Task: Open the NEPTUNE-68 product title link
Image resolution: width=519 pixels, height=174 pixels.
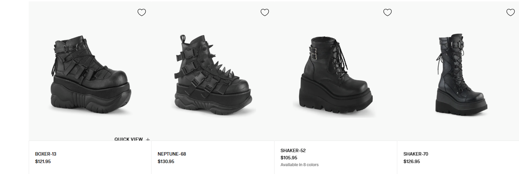Action: coord(172,154)
